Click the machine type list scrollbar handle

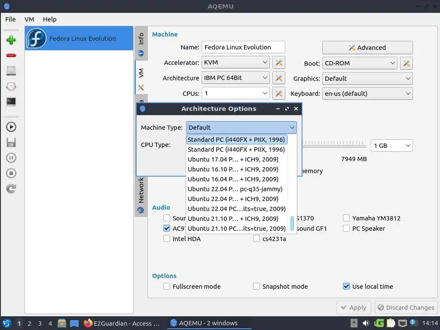(292, 223)
